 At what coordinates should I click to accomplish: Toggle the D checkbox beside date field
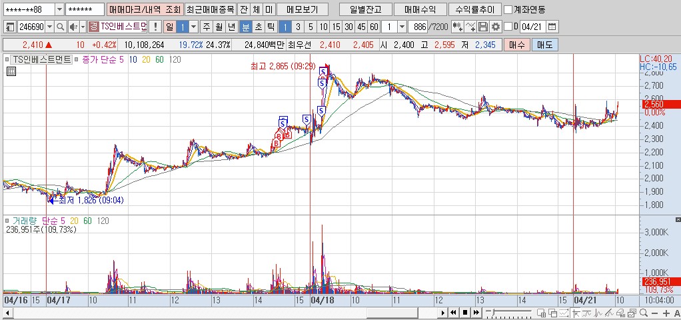click(507, 27)
